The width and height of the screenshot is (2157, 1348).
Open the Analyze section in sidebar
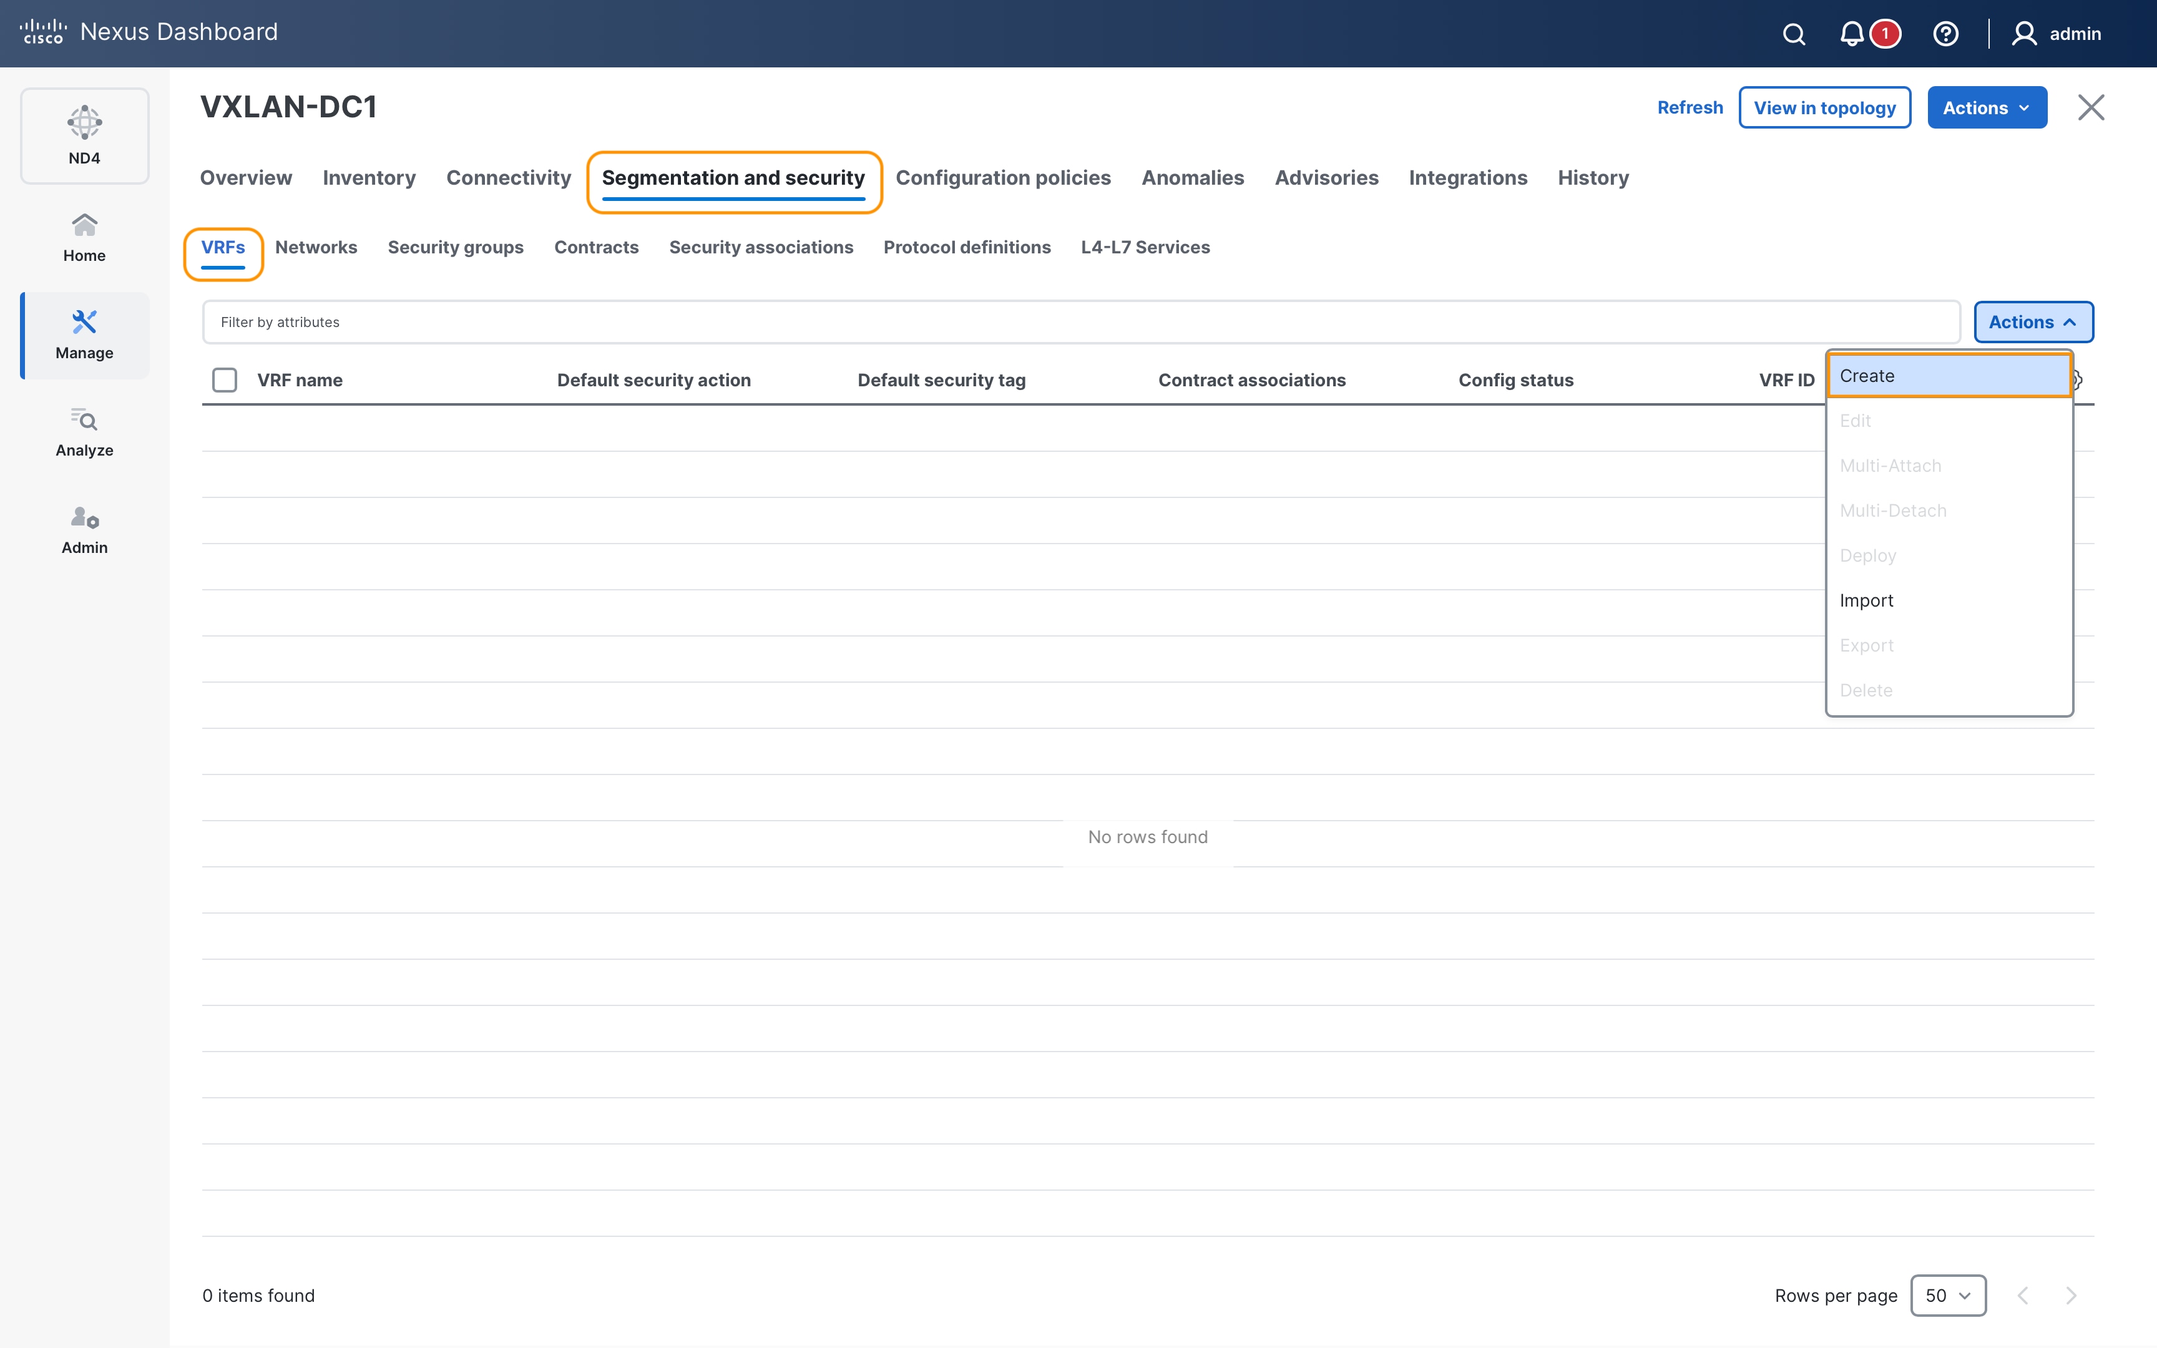pos(85,432)
